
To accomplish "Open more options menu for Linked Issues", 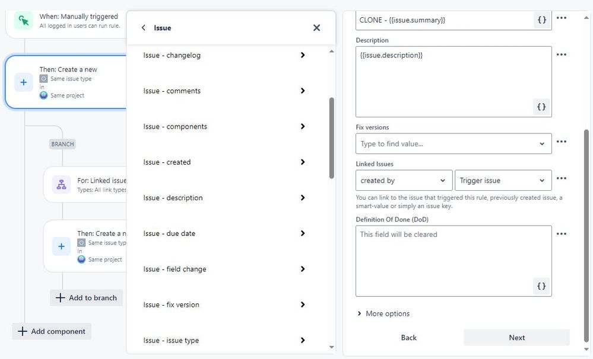I will point(562,178).
